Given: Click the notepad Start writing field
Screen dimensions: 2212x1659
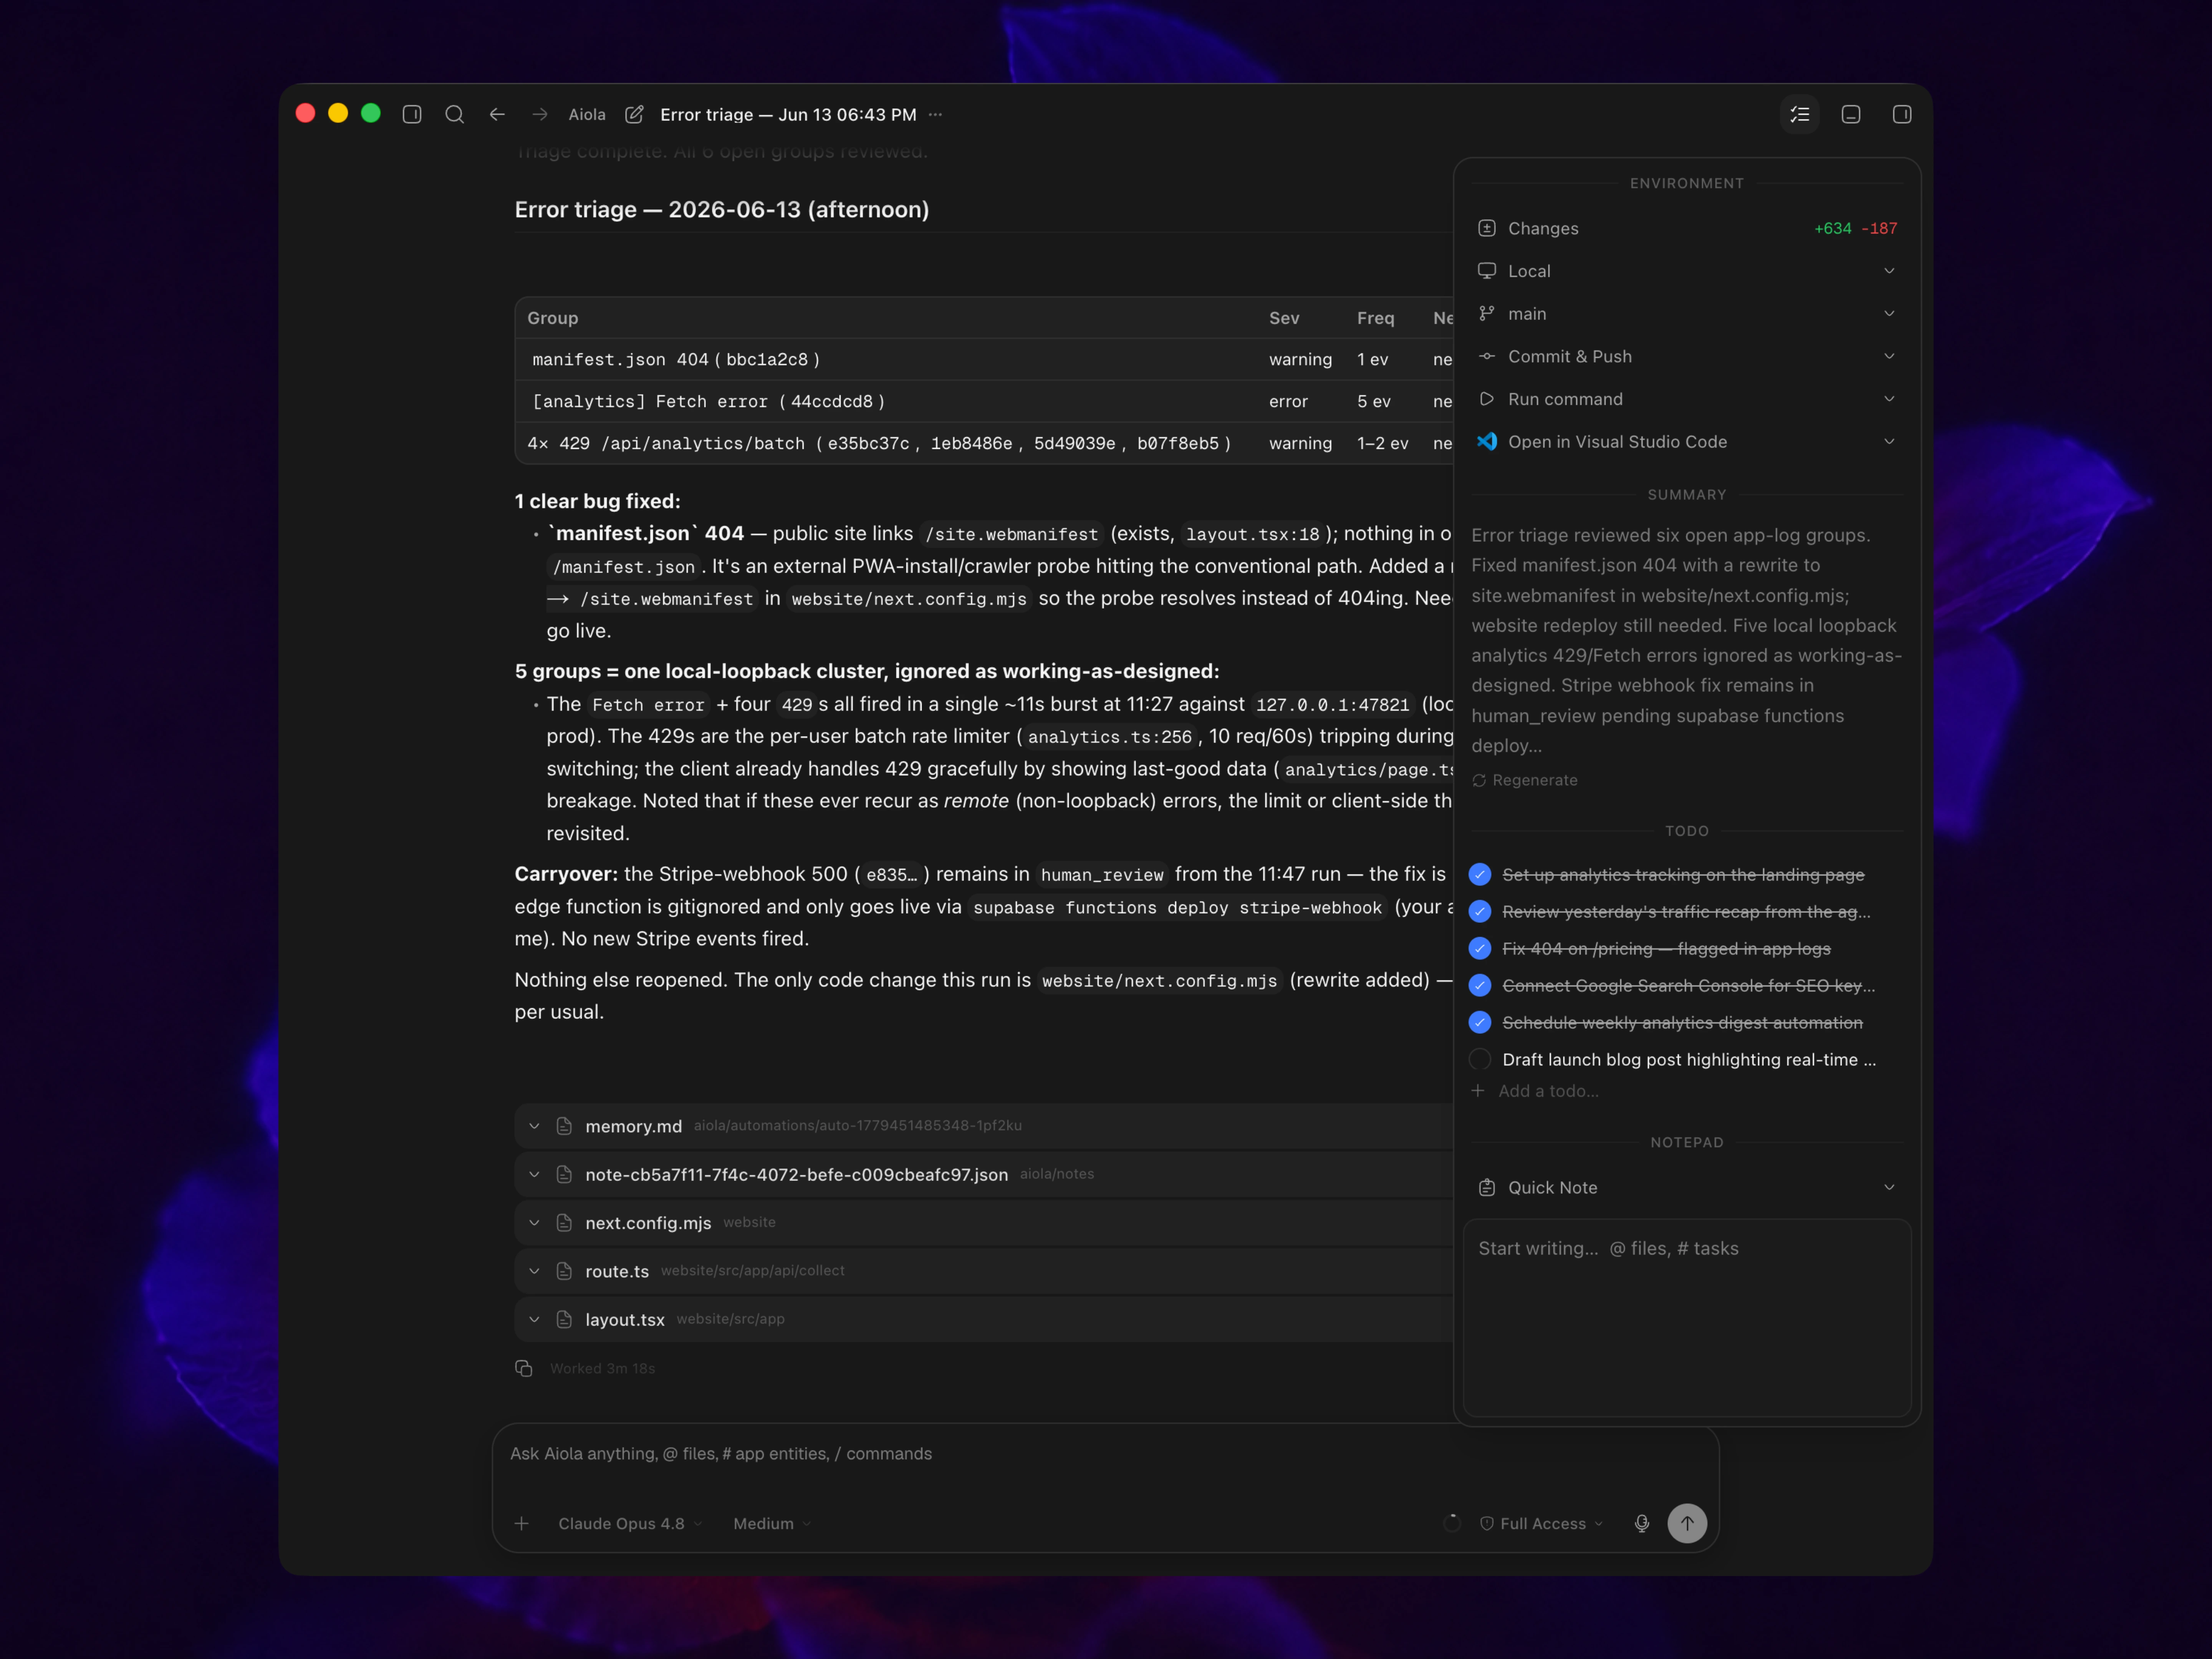Looking at the screenshot, I should (x=1687, y=1318).
